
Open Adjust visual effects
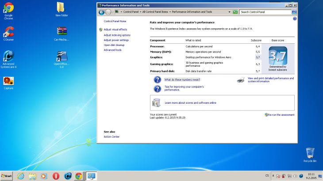point(115,30)
